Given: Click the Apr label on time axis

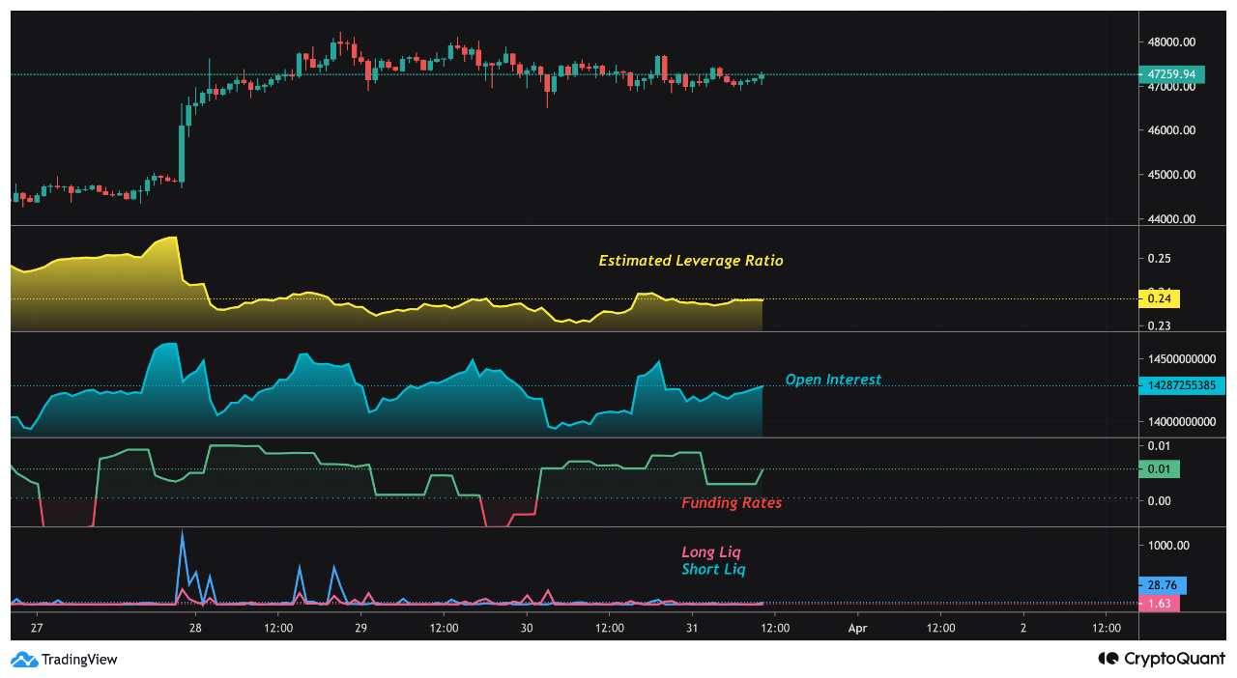Looking at the screenshot, I should click(857, 628).
